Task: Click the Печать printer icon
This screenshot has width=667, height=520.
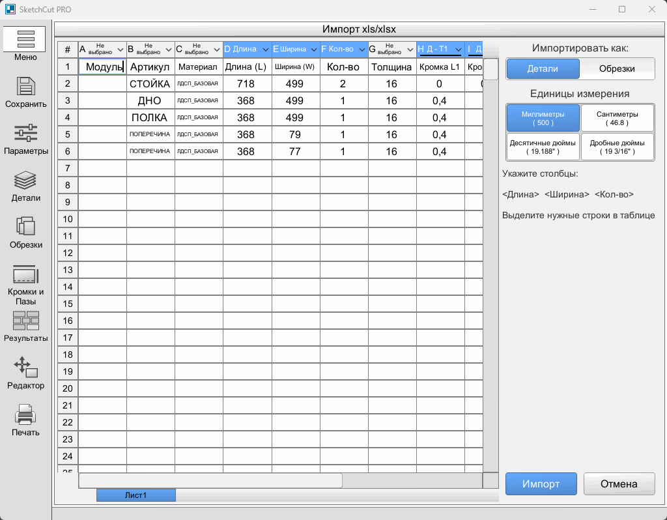Action: click(x=26, y=414)
